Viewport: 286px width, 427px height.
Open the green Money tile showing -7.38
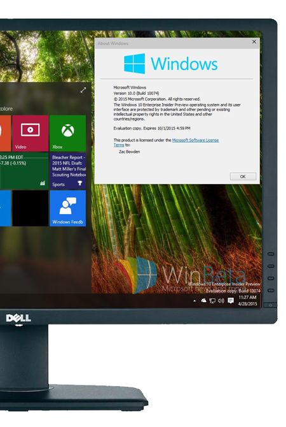24,171
